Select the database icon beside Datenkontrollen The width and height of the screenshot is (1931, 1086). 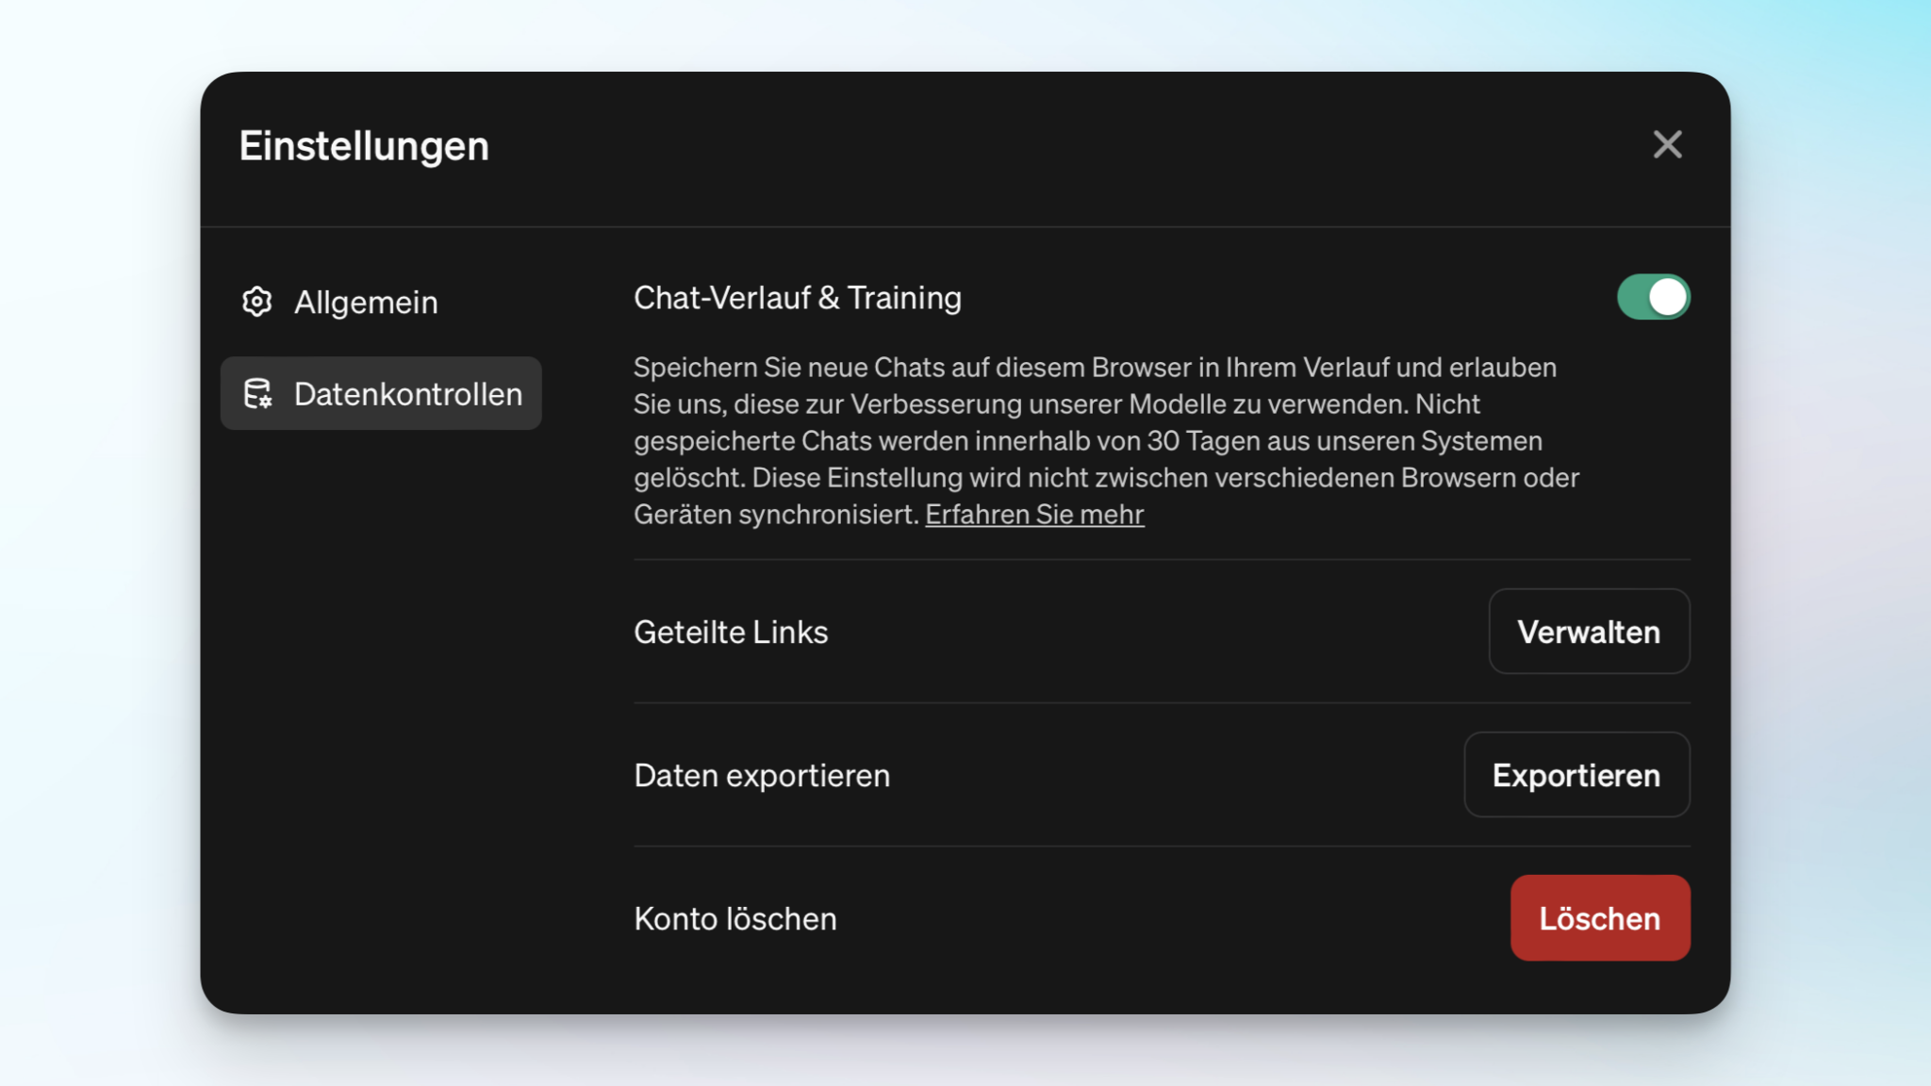click(257, 394)
